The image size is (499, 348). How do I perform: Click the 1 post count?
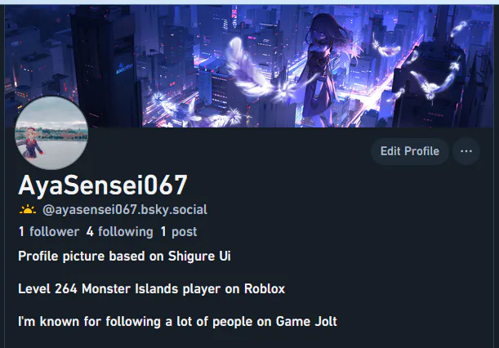[x=179, y=232]
